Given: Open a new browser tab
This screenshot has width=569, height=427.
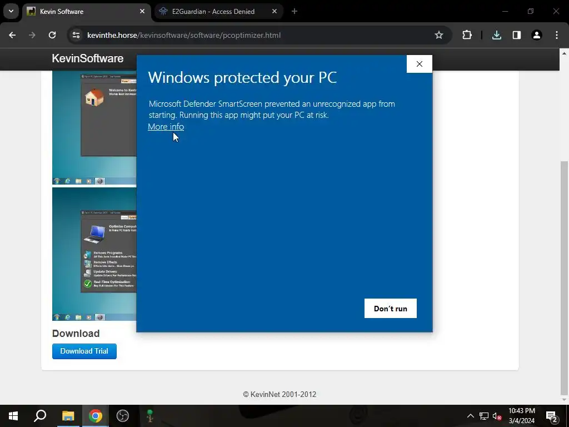Looking at the screenshot, I should tap(295, 12).
